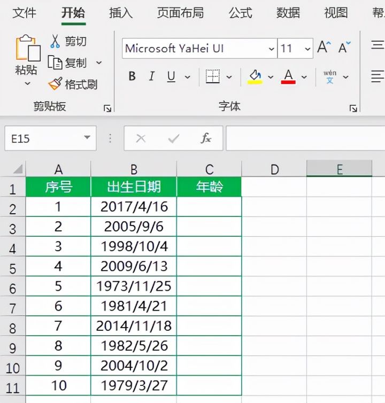The image size is (385, 403).
Task: Select the 年龄 header cell
Action: [209, 187]
